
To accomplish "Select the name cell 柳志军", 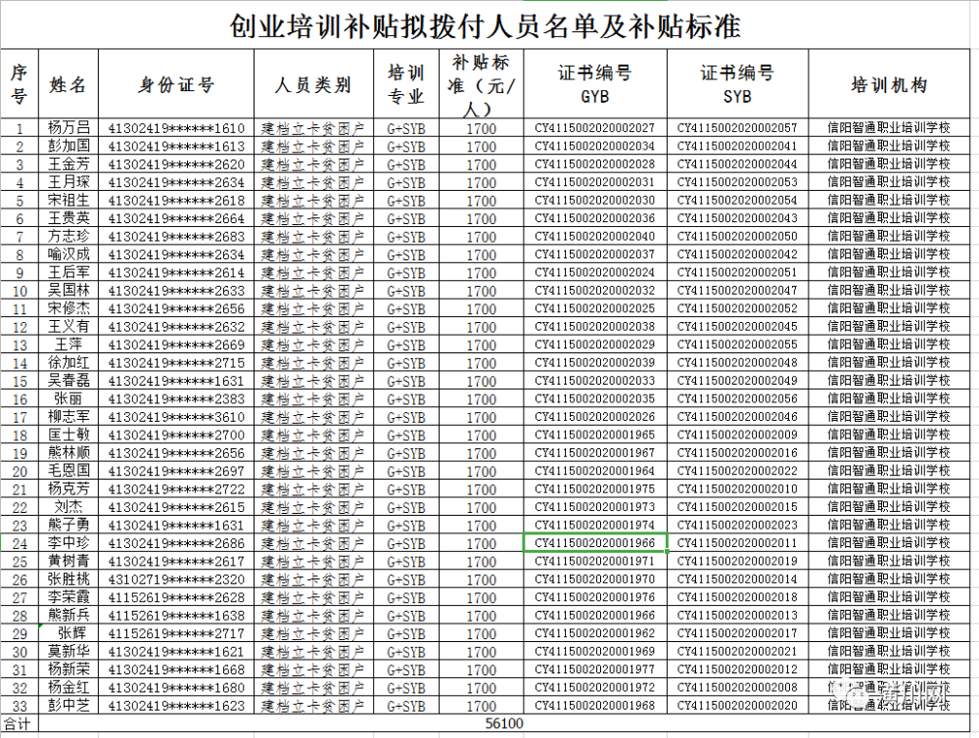I will point(69,417).
